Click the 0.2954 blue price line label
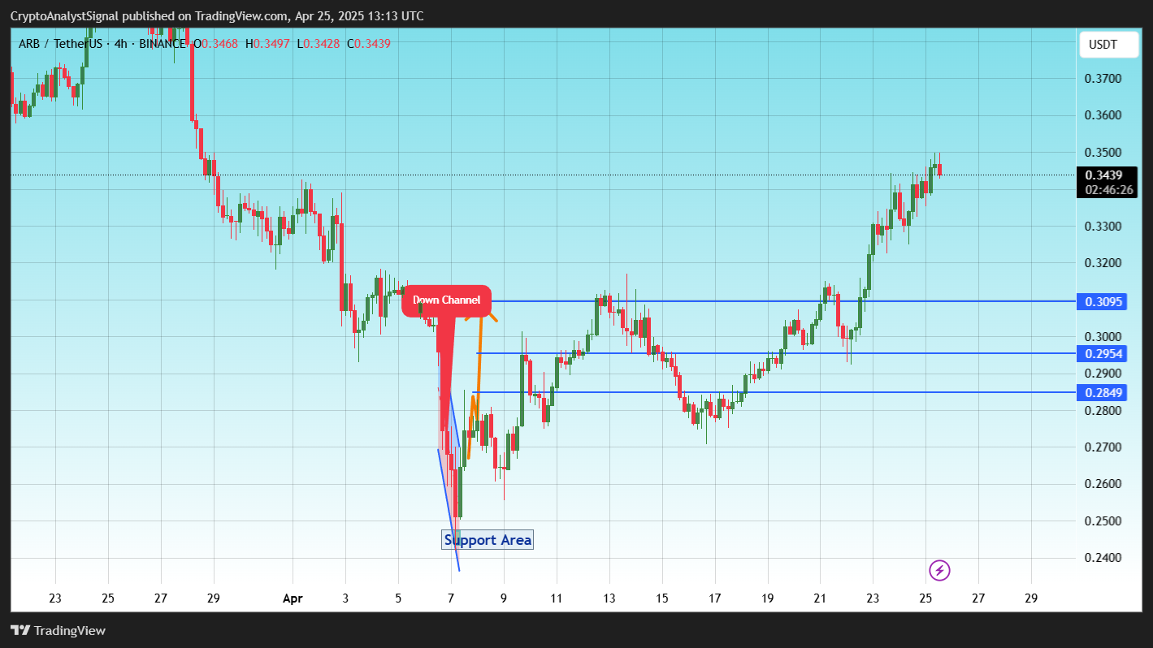This screenshot has height=648, width=1153. click(x=1102, y=353)
